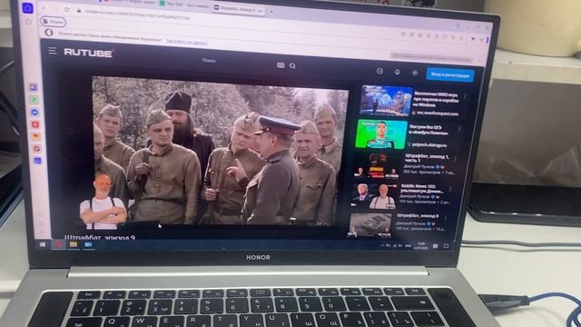Open options menu for MMO pirates ad
Image resolution: width=581 pixels, height=327 pixels.
tap(465, 97)
